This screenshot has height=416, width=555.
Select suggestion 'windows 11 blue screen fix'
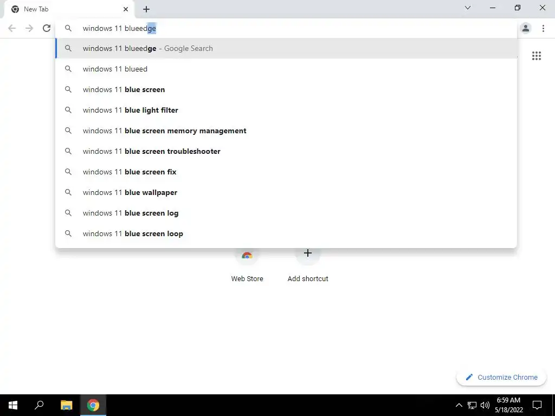tap(286, 172)
